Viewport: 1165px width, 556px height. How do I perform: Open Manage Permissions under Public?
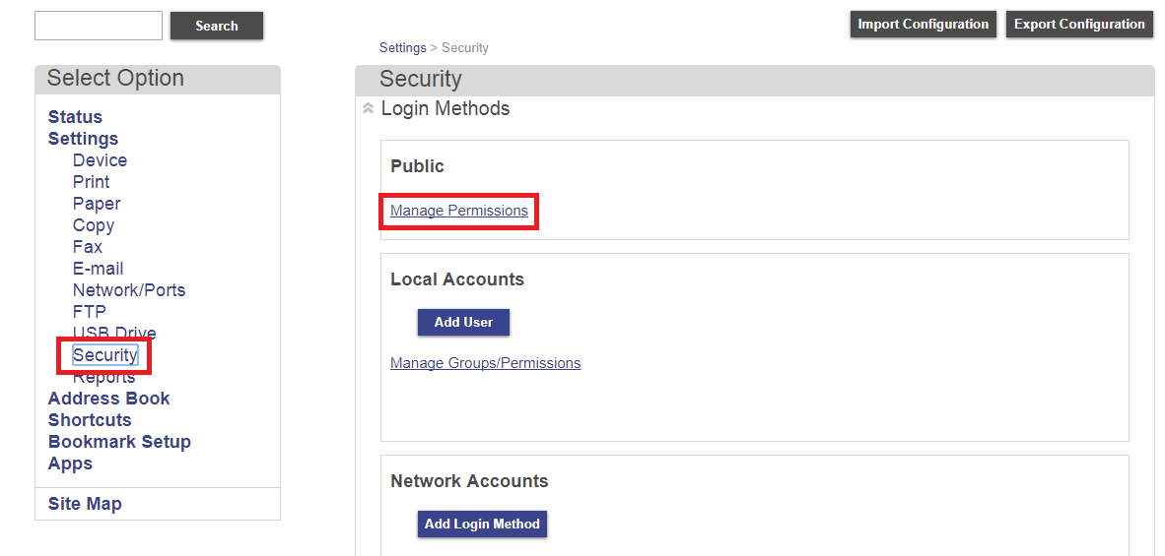tap(458, 211)
